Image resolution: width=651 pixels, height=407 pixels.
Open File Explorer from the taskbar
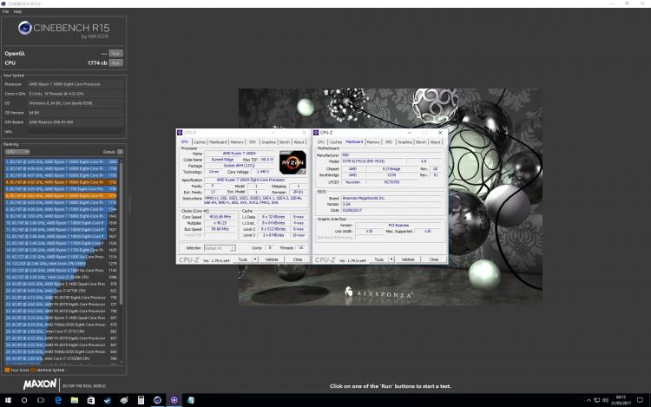click(x=75, y=400)
